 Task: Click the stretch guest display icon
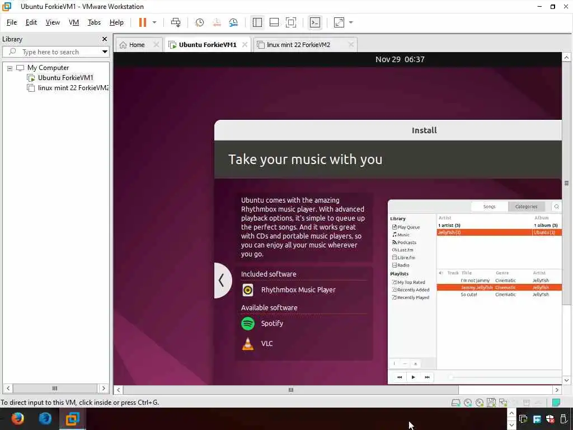(x=339, y=22)
